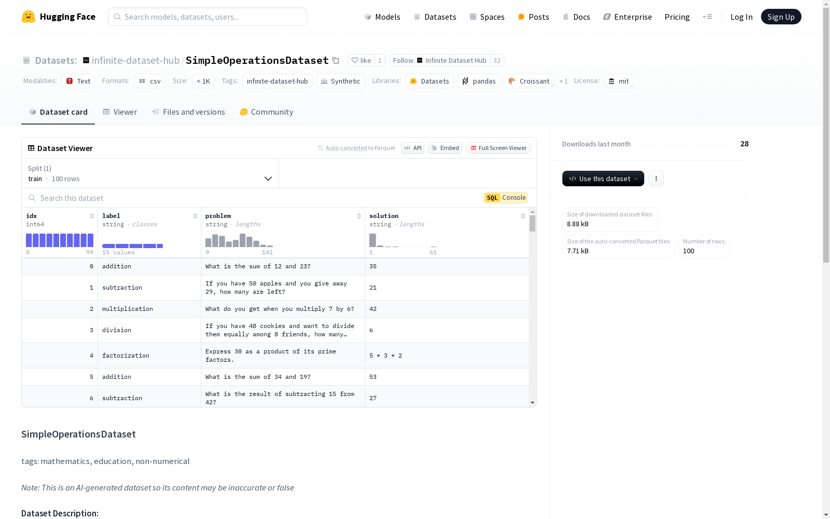Click the three-dot more options button

click(x=656, y=179)
